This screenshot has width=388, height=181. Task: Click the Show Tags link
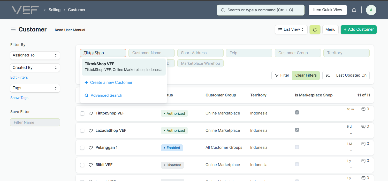(x=19, y=98)
